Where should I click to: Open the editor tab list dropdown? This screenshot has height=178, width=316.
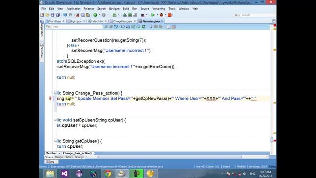pyautogui.click(x=274, y=21)
